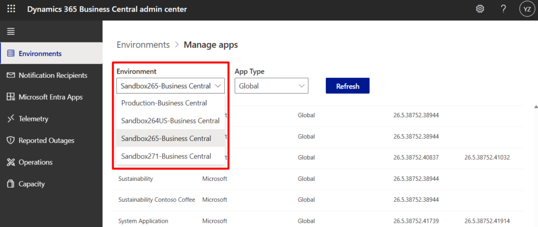Click the Capacity icon in sidebar
The height and width of the screenshot is (227, 538).
10,184
